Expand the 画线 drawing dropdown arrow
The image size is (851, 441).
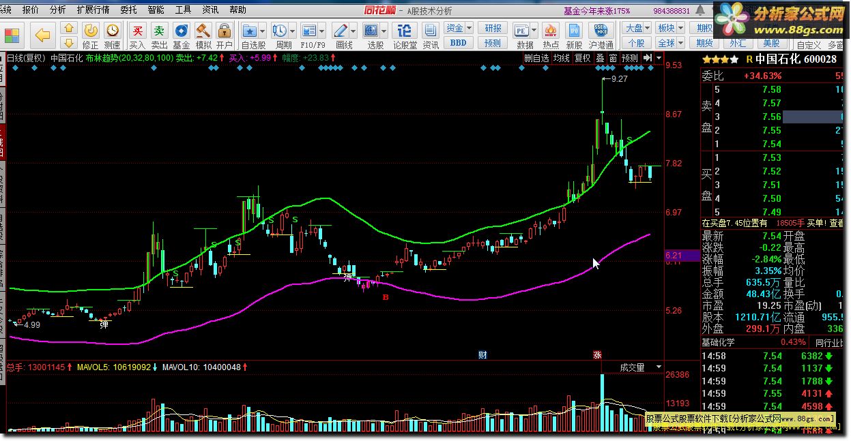coord(353,30)
